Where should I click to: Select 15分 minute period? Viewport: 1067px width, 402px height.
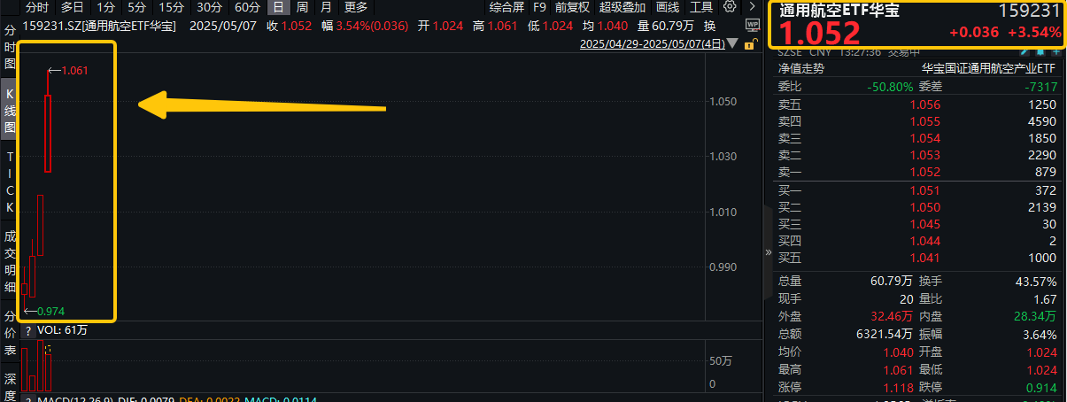pyautogui.click(x=171, y=7)
